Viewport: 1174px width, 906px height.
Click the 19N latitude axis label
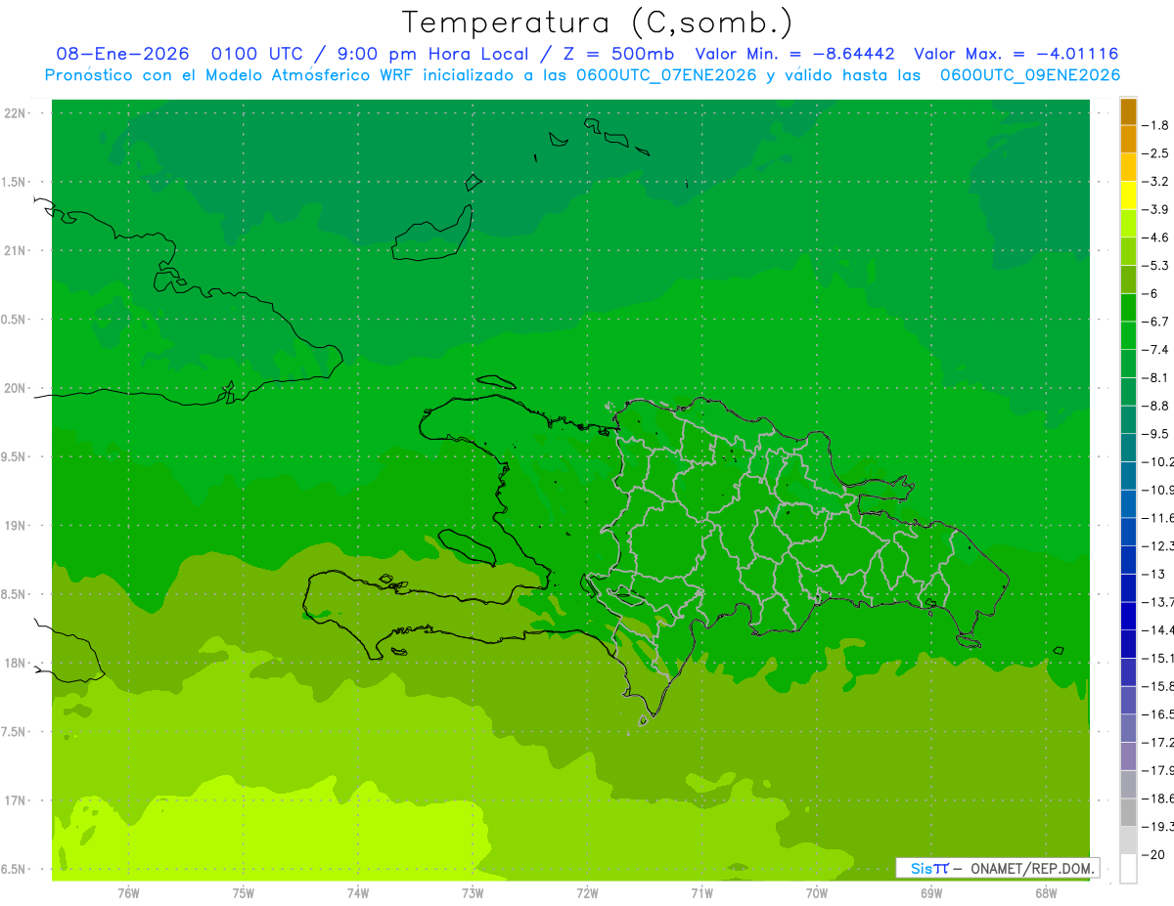15,526
